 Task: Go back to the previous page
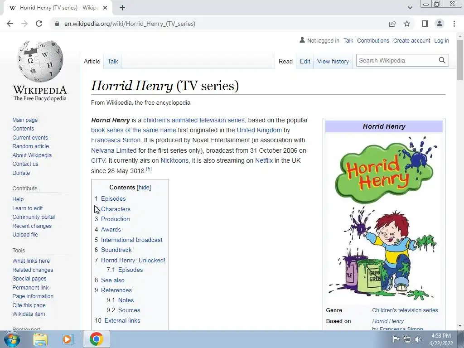10,24
